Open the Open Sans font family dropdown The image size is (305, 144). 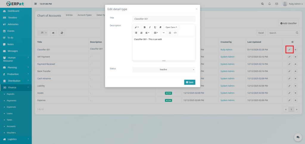point(172,27)
